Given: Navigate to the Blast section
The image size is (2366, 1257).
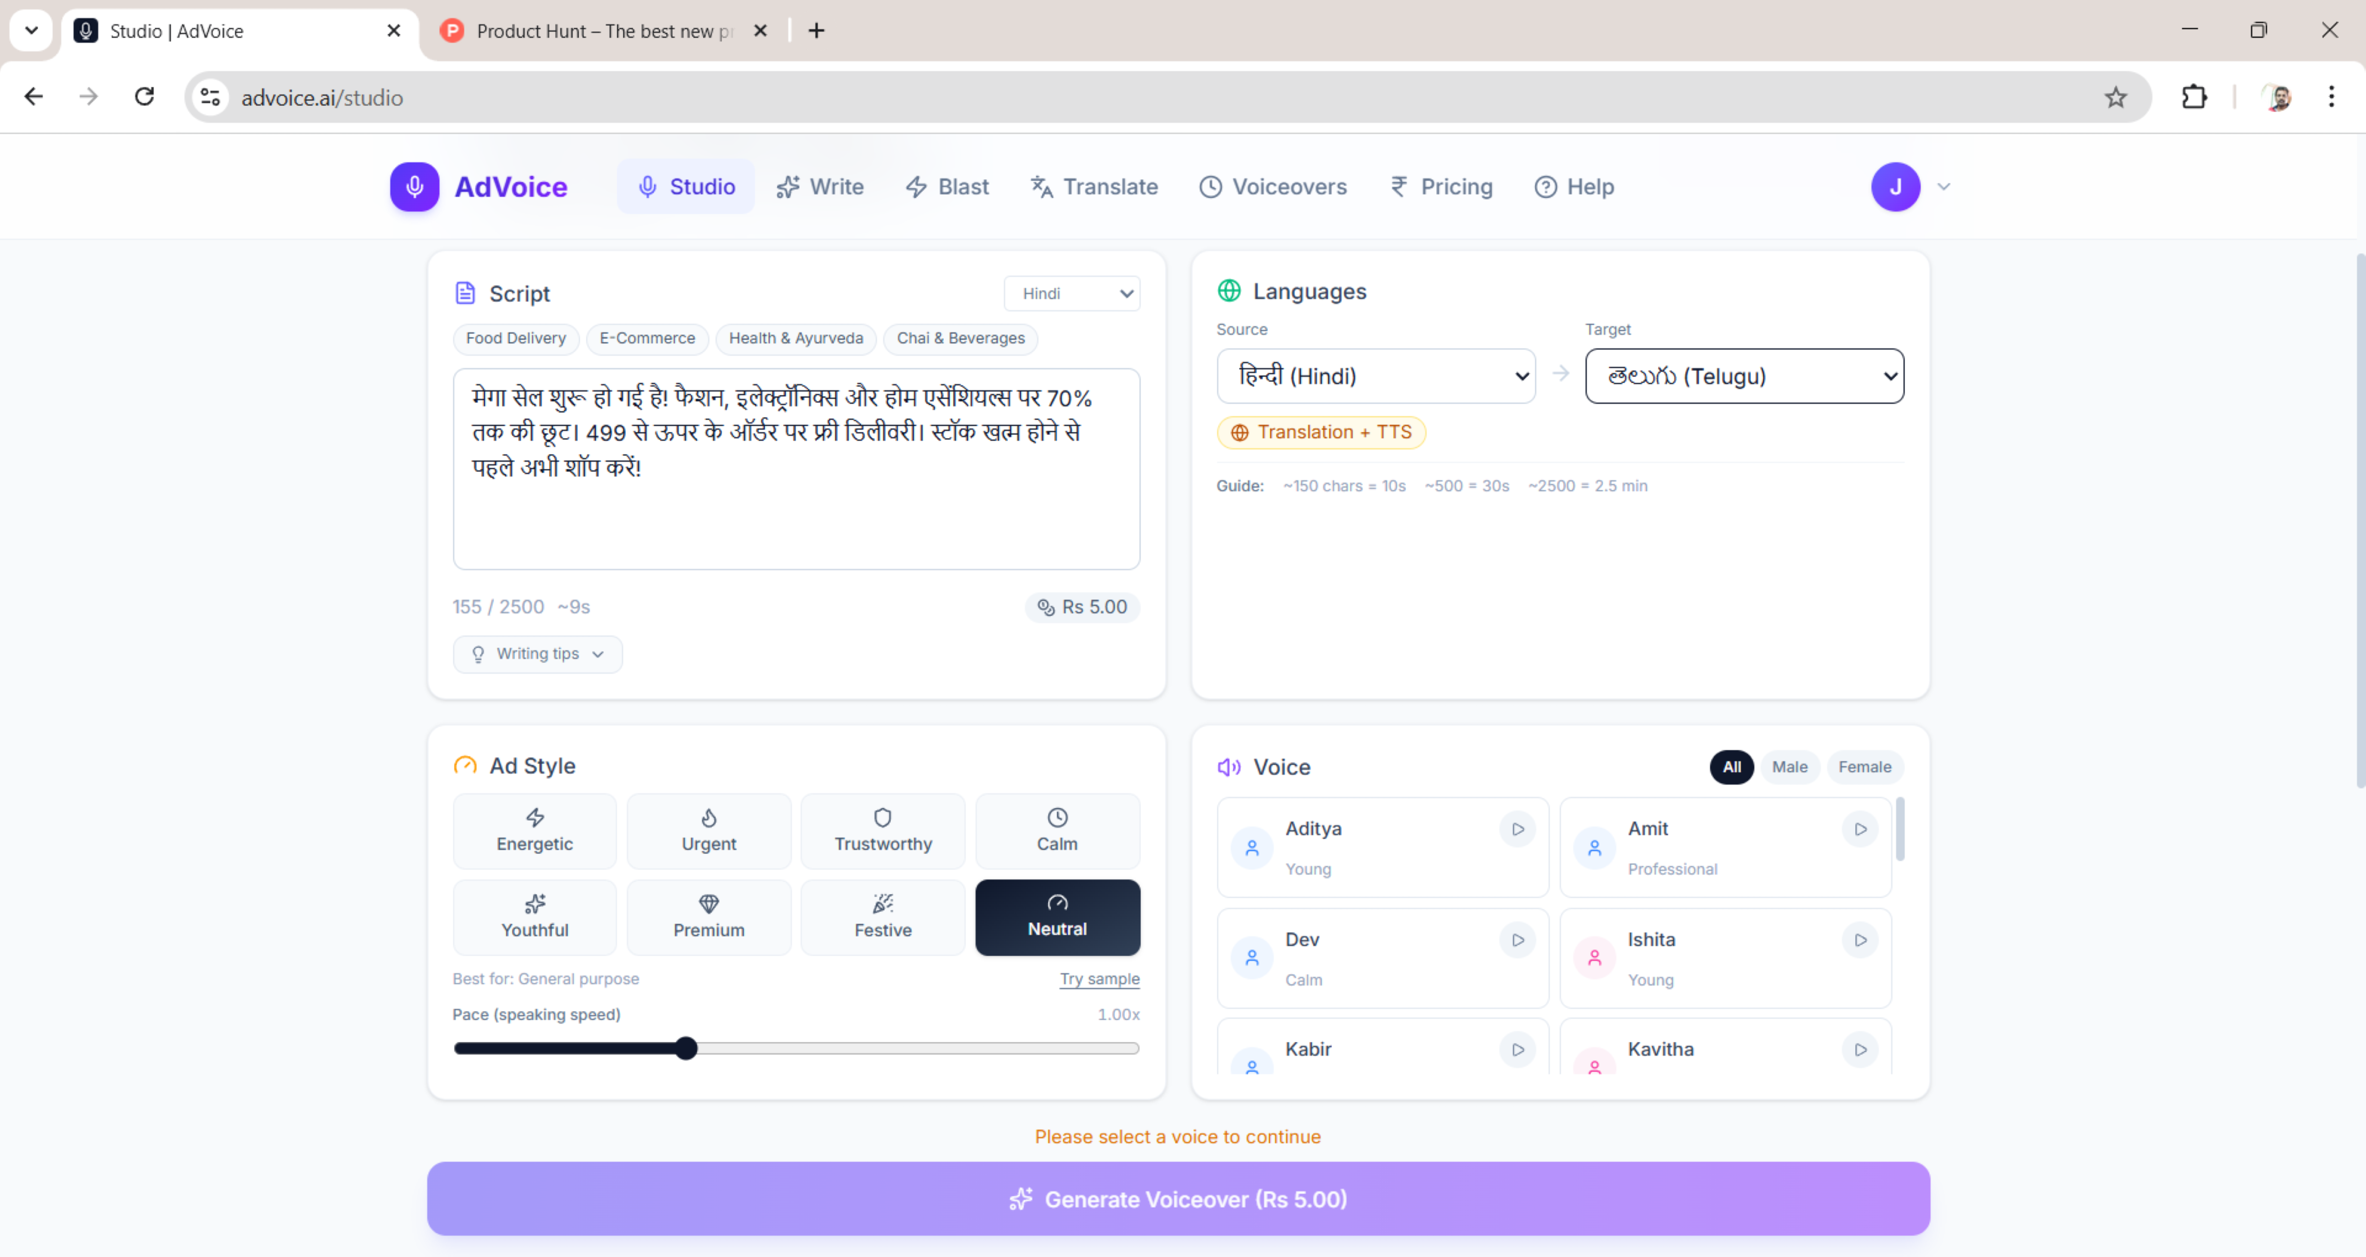Looking at the screenshot, I should click(948, 186).
